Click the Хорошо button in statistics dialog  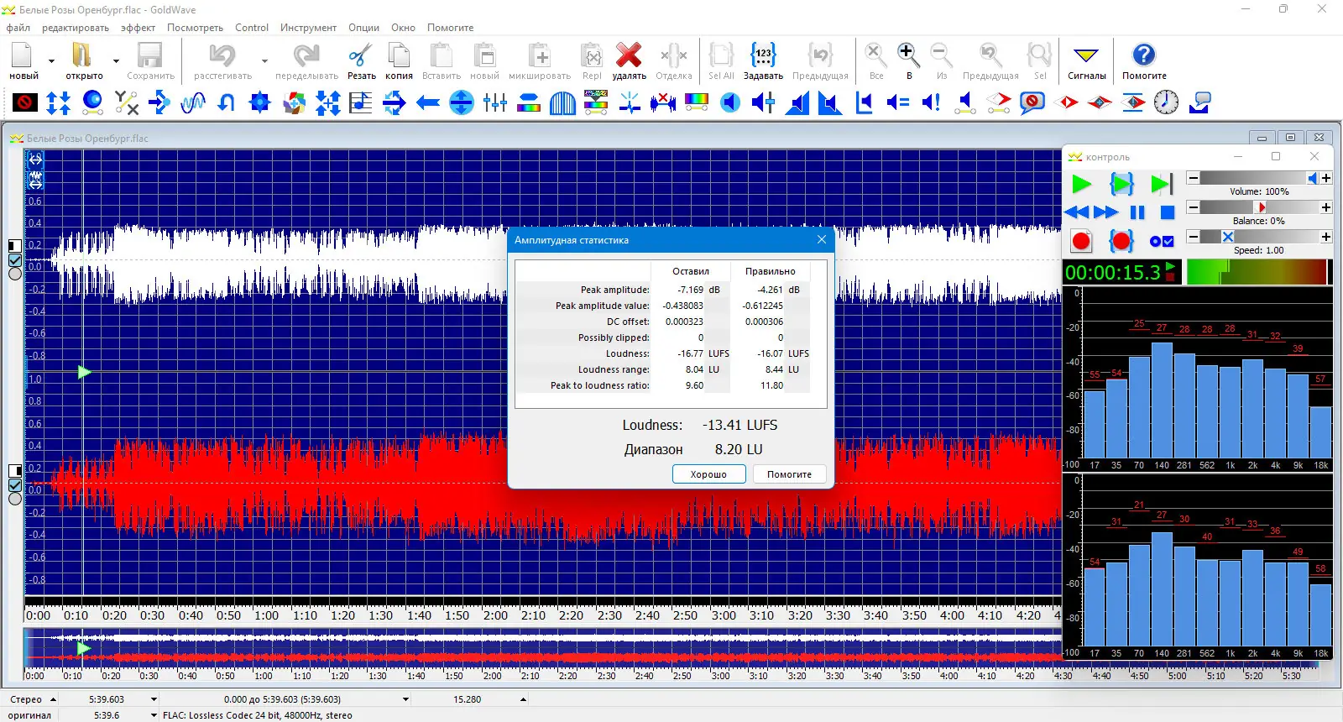(x=708, y=474)
